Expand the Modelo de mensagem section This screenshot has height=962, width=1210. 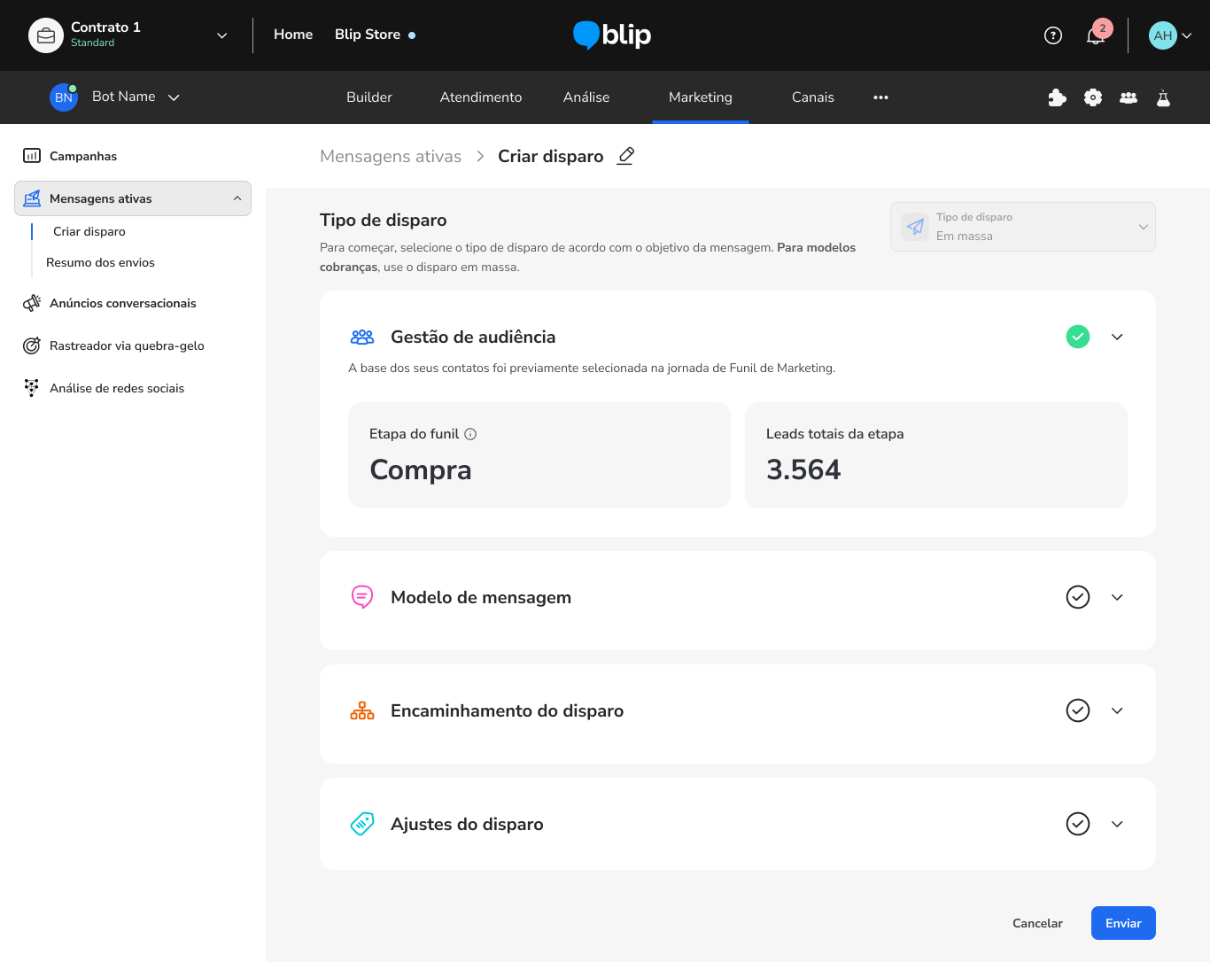coord(1117,597)
